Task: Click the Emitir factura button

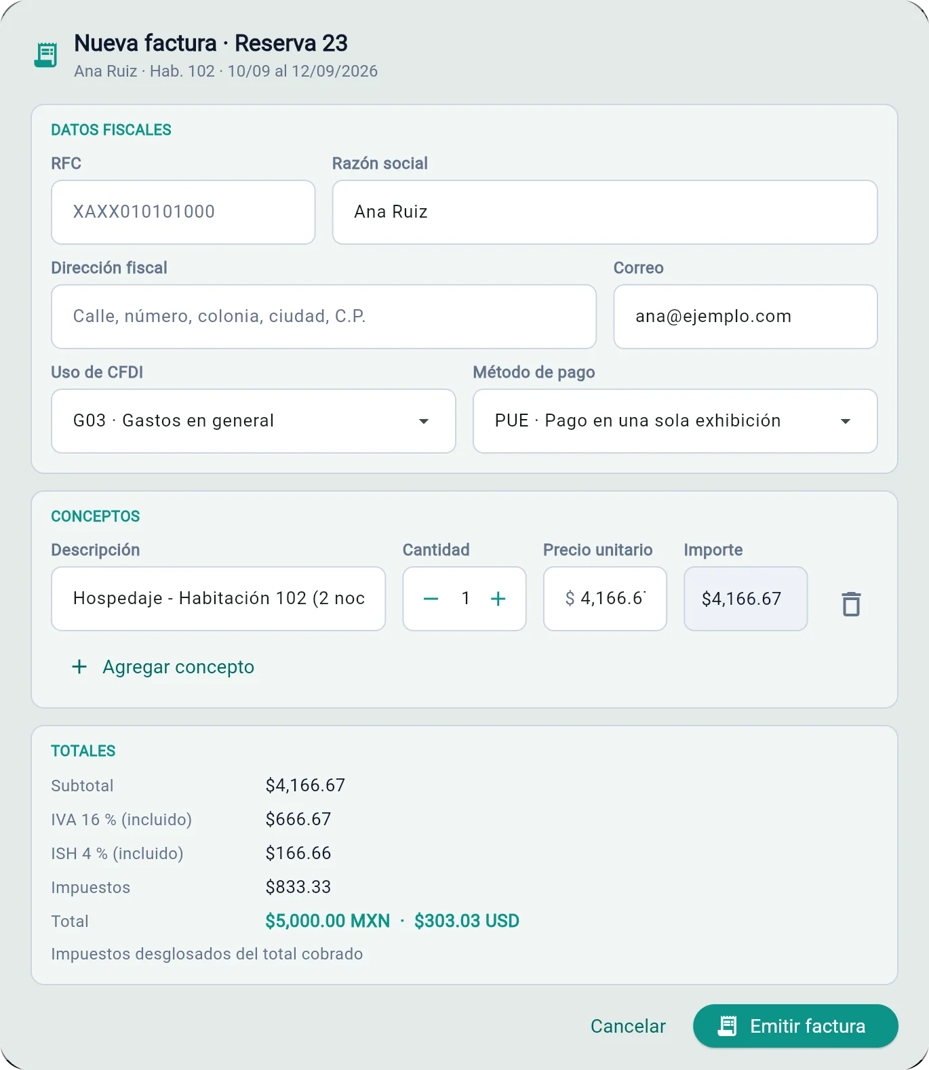Action: click(795, 1026)
